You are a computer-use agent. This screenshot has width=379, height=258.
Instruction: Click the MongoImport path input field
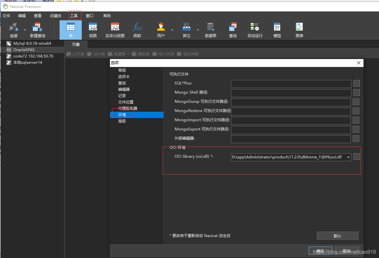point(291,121)
